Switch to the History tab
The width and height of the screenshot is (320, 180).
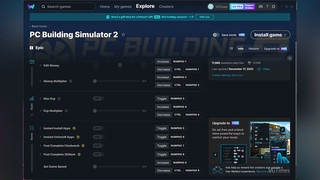[x=253, y=49]
